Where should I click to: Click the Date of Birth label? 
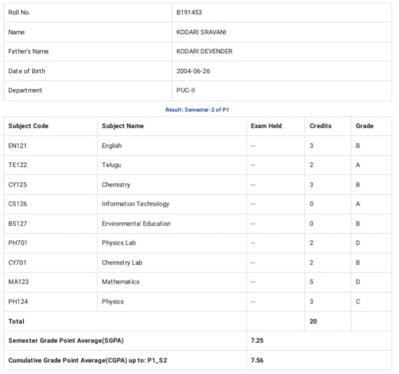pyautogui.click(x=27, y=71)
